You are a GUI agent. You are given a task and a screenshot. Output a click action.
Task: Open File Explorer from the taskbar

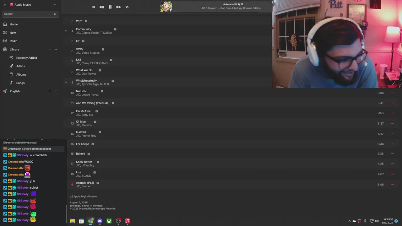coord(72,221)
